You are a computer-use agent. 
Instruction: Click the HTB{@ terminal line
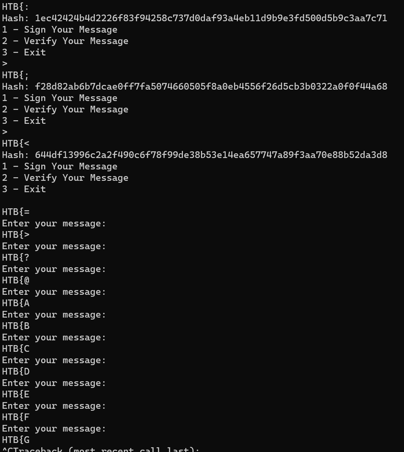16,280
